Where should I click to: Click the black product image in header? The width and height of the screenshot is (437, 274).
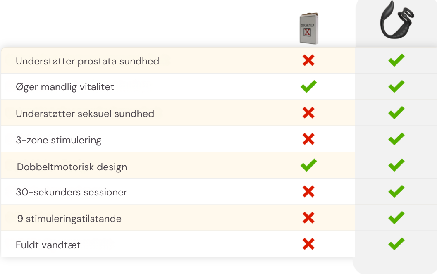pos(397,20)
